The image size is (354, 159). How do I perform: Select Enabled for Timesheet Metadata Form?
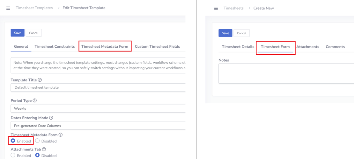[x=13, y=141]
